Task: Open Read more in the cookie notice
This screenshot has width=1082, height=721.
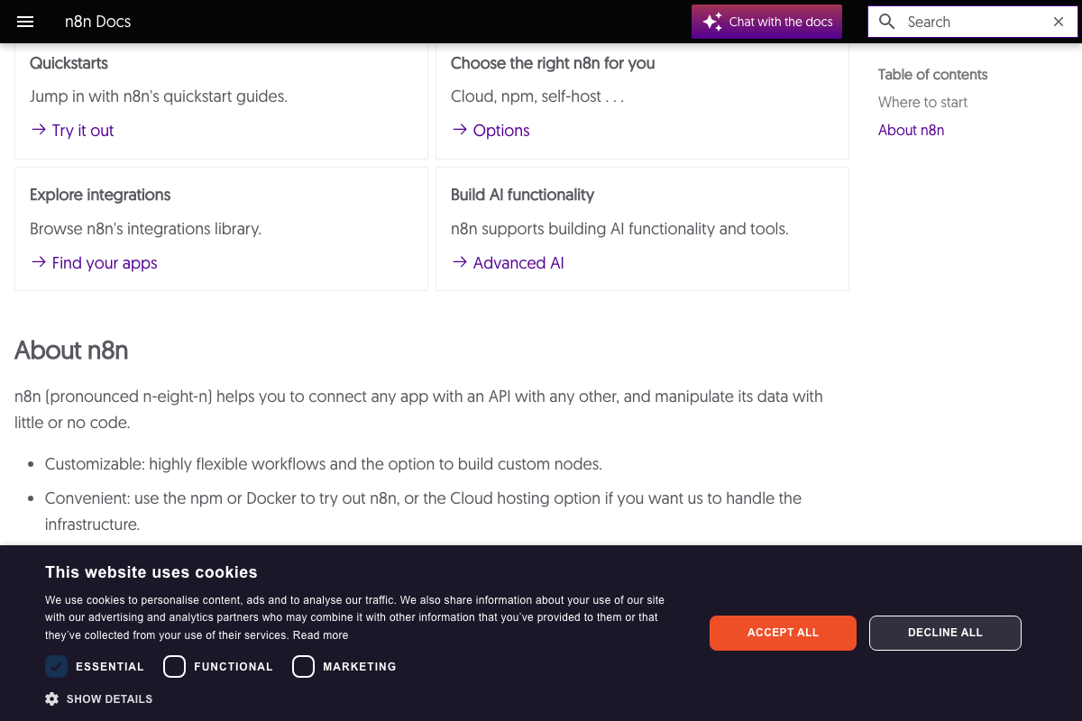Action: (320, 635)
